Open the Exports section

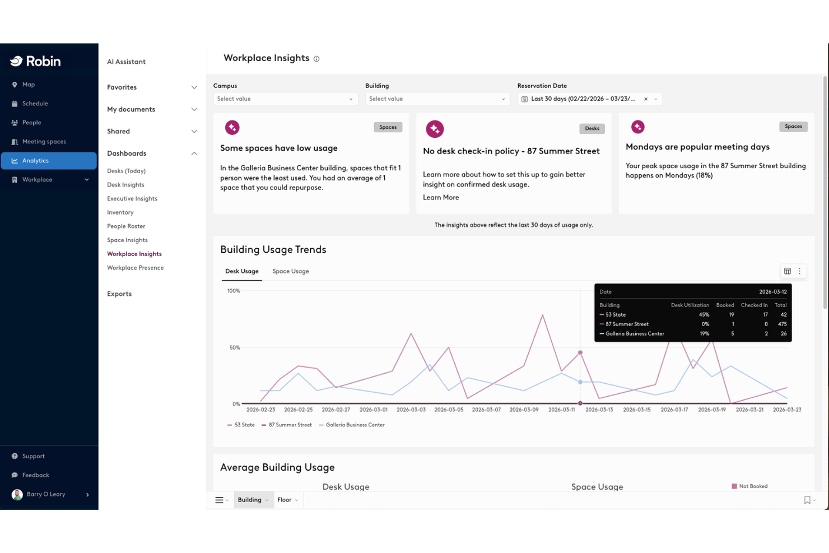[x=119, y=294]
